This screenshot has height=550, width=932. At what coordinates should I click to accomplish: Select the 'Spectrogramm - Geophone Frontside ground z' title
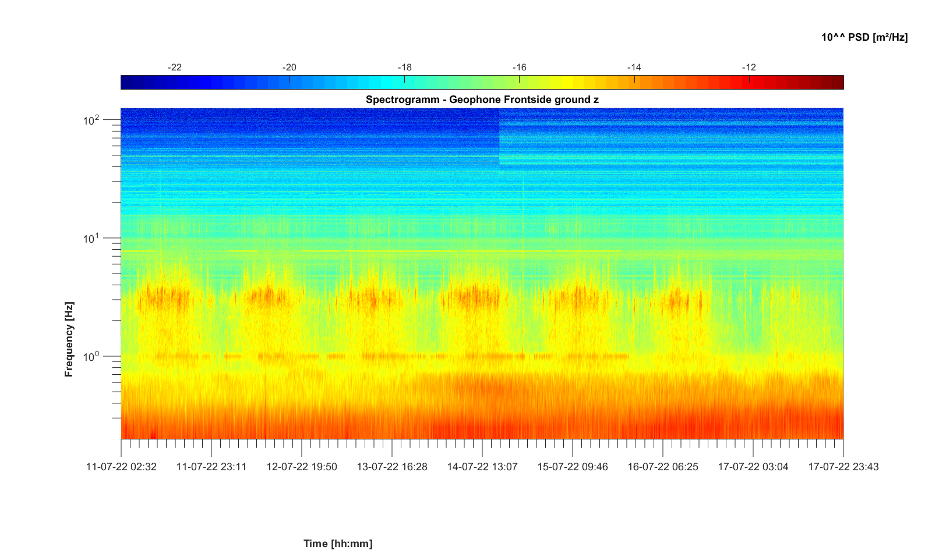[x=482, y=100]
